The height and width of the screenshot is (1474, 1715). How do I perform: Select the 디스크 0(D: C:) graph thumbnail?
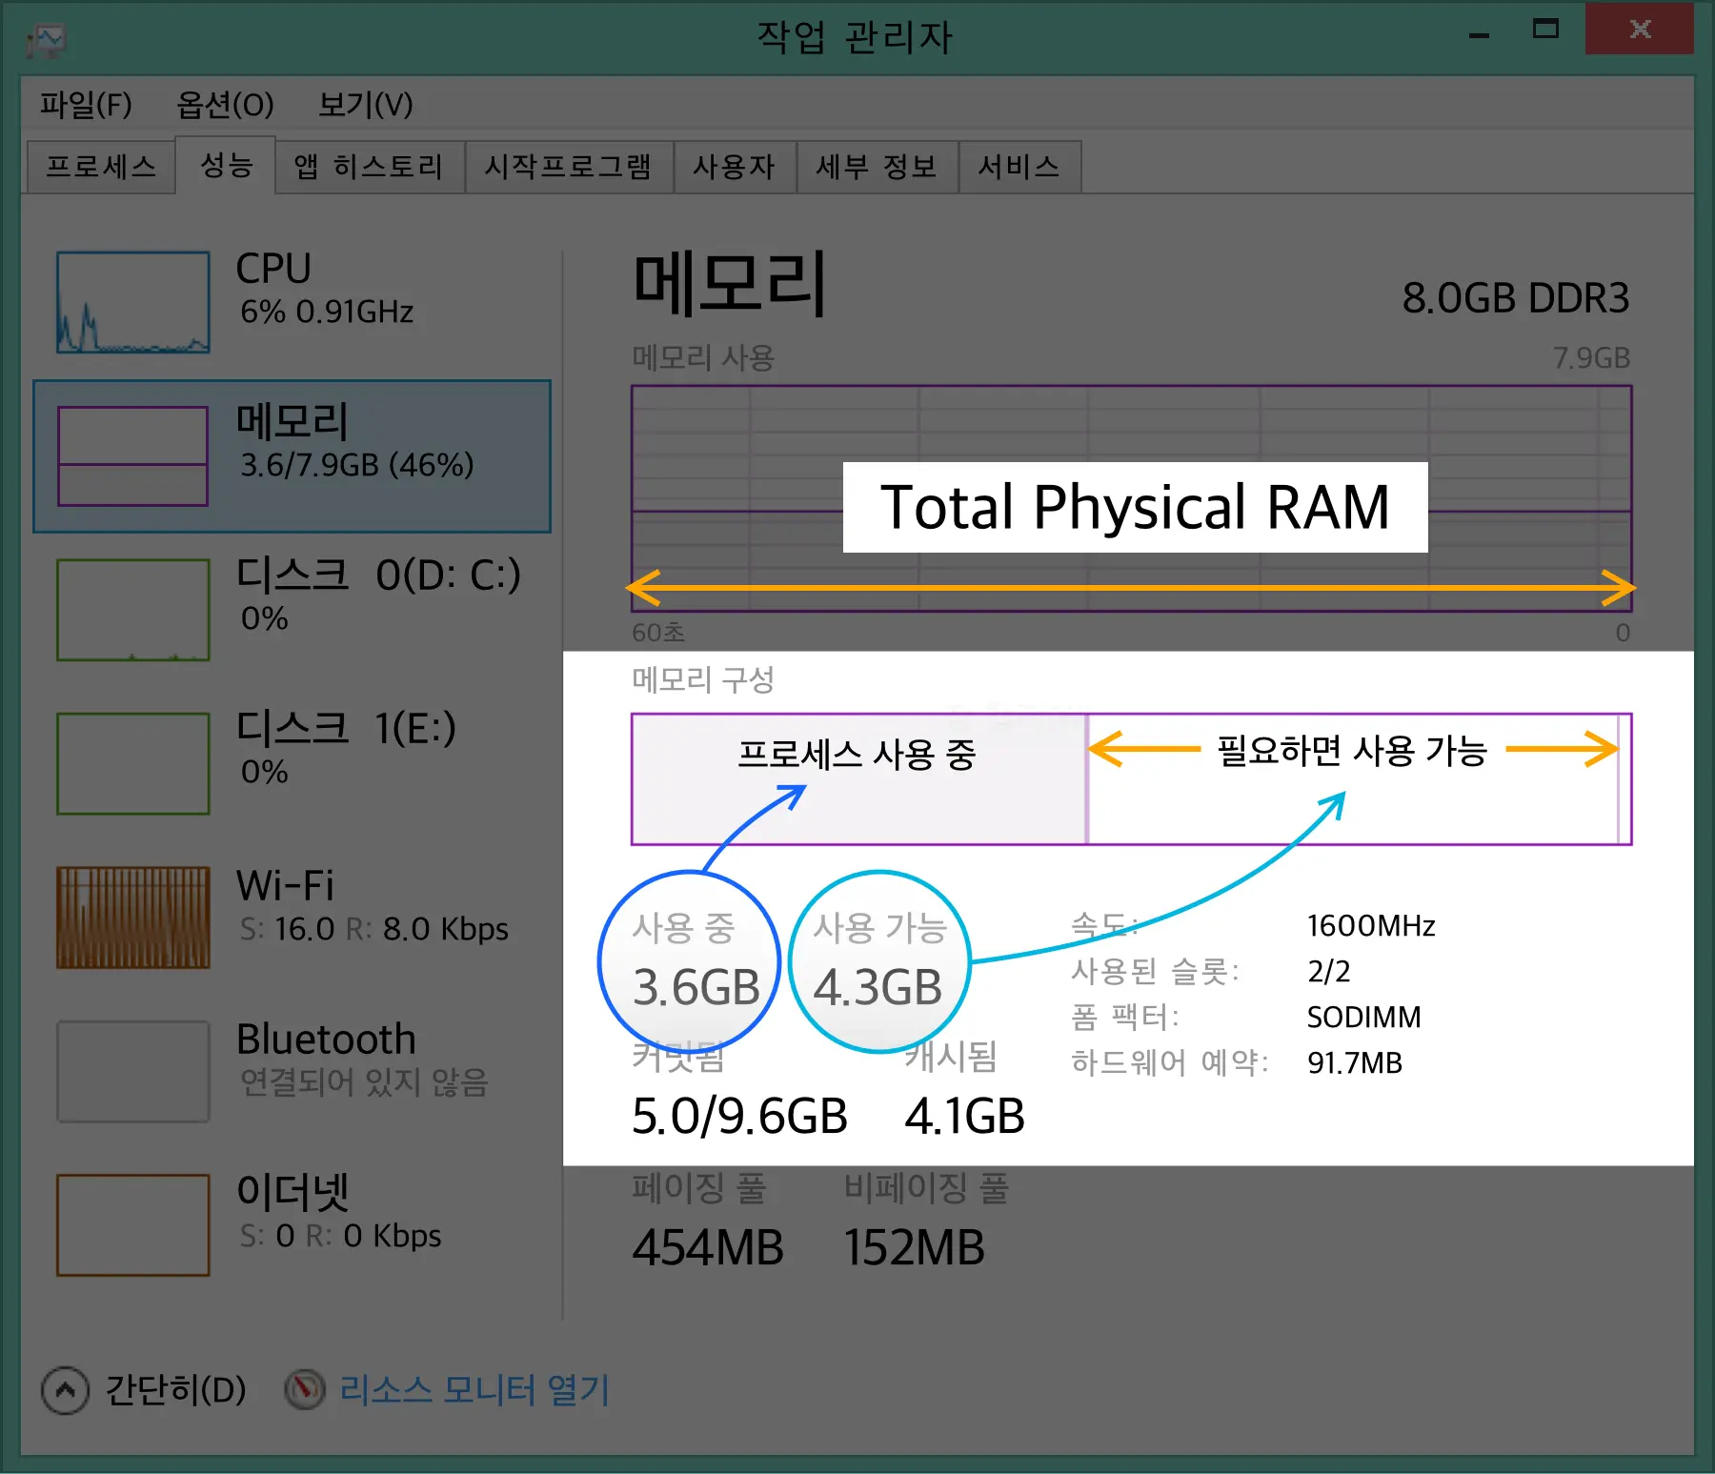pos(132,610)
